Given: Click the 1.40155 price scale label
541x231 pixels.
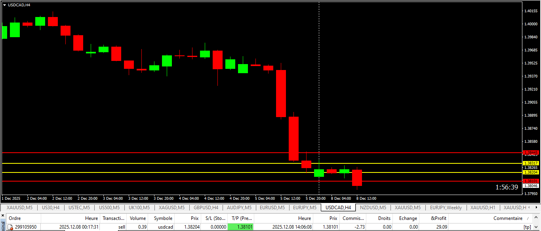Looking at the screenshot, I should pos(531,11).
